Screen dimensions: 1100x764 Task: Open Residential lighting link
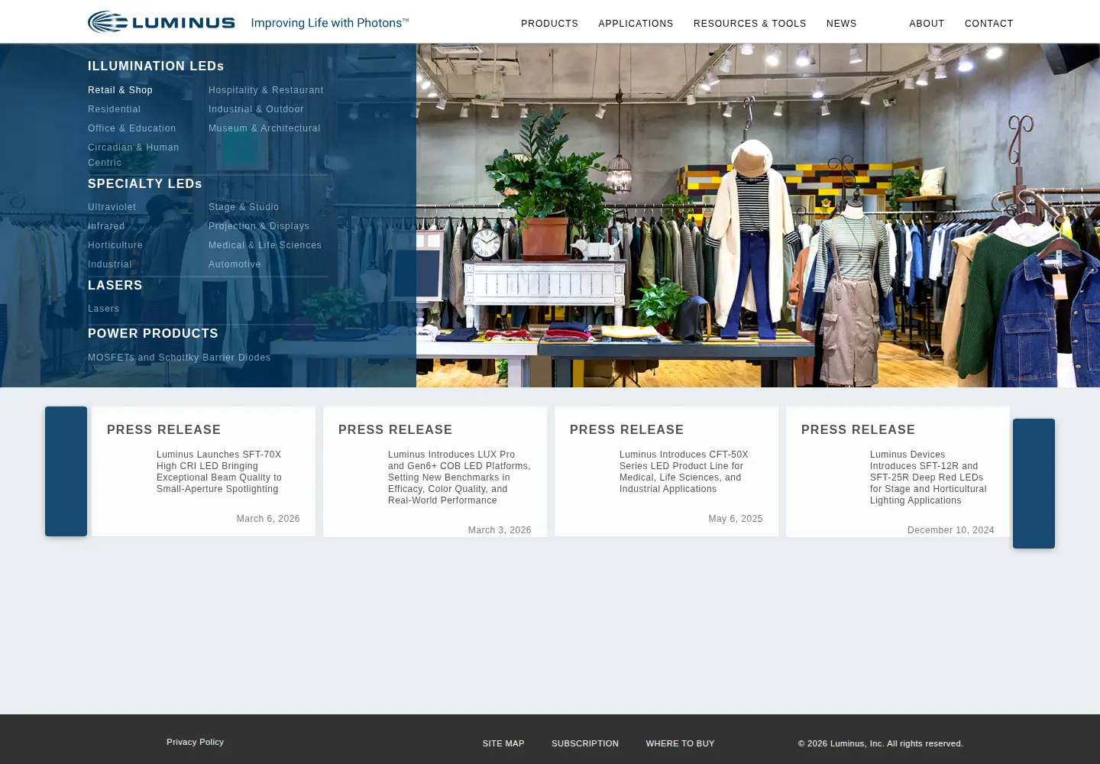coord(114,109)
